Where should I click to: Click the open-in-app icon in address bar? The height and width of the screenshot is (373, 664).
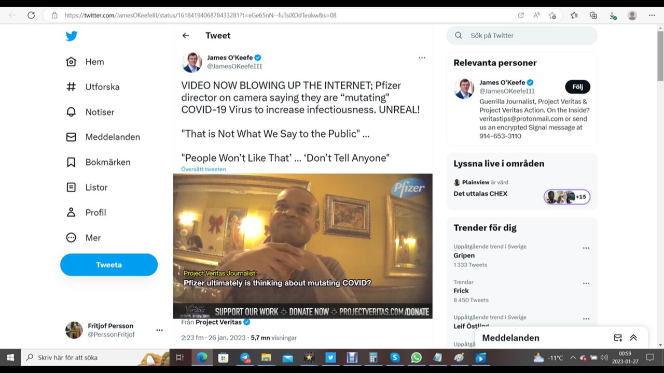[521, 15]
